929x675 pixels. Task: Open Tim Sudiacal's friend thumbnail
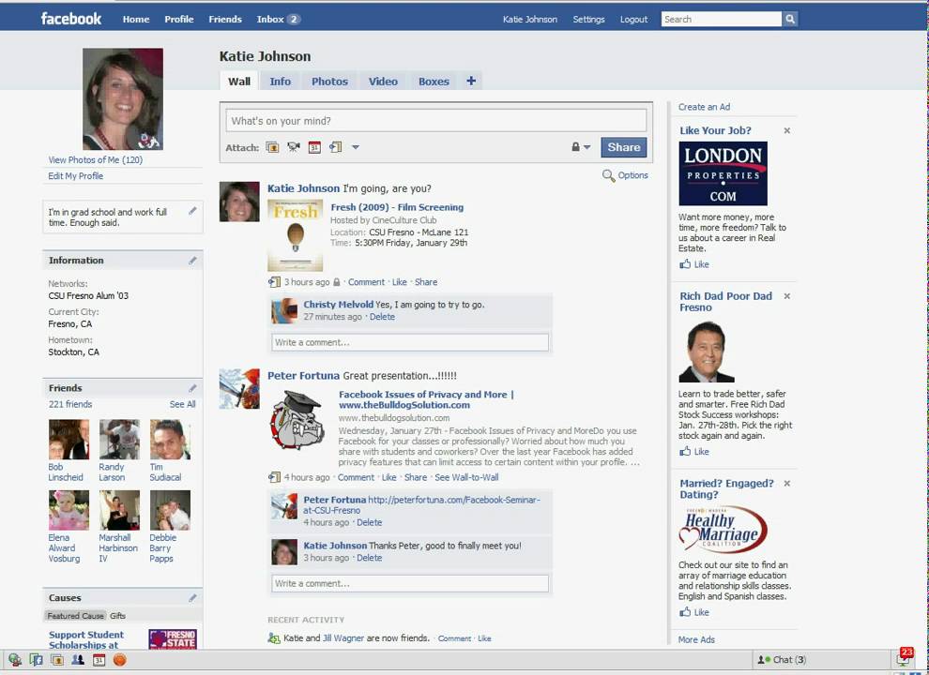click(170, 440)
